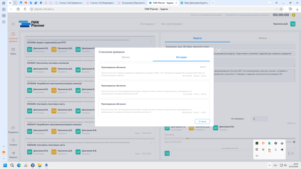Close the Списание времени dialog with the X
The height and width of the screenshot is (169, 301).
pyautogui.click(x=218, y=50)
